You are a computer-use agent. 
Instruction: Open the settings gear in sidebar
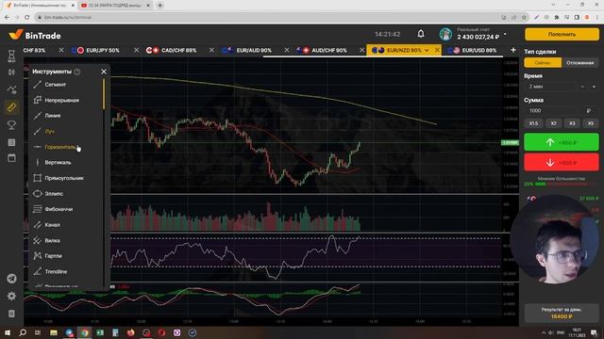pyautogui.click(x=11, y=296)
